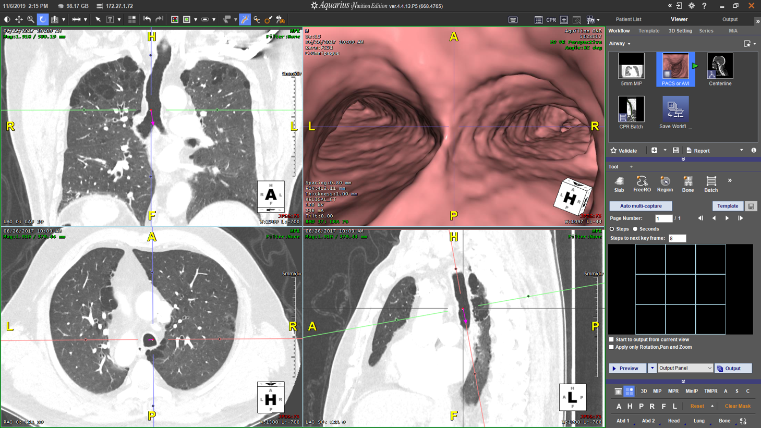Screen dimensions: 761x428
Task: Open the keyboard shortcuts icon
Action: click(x=513, y=20)
